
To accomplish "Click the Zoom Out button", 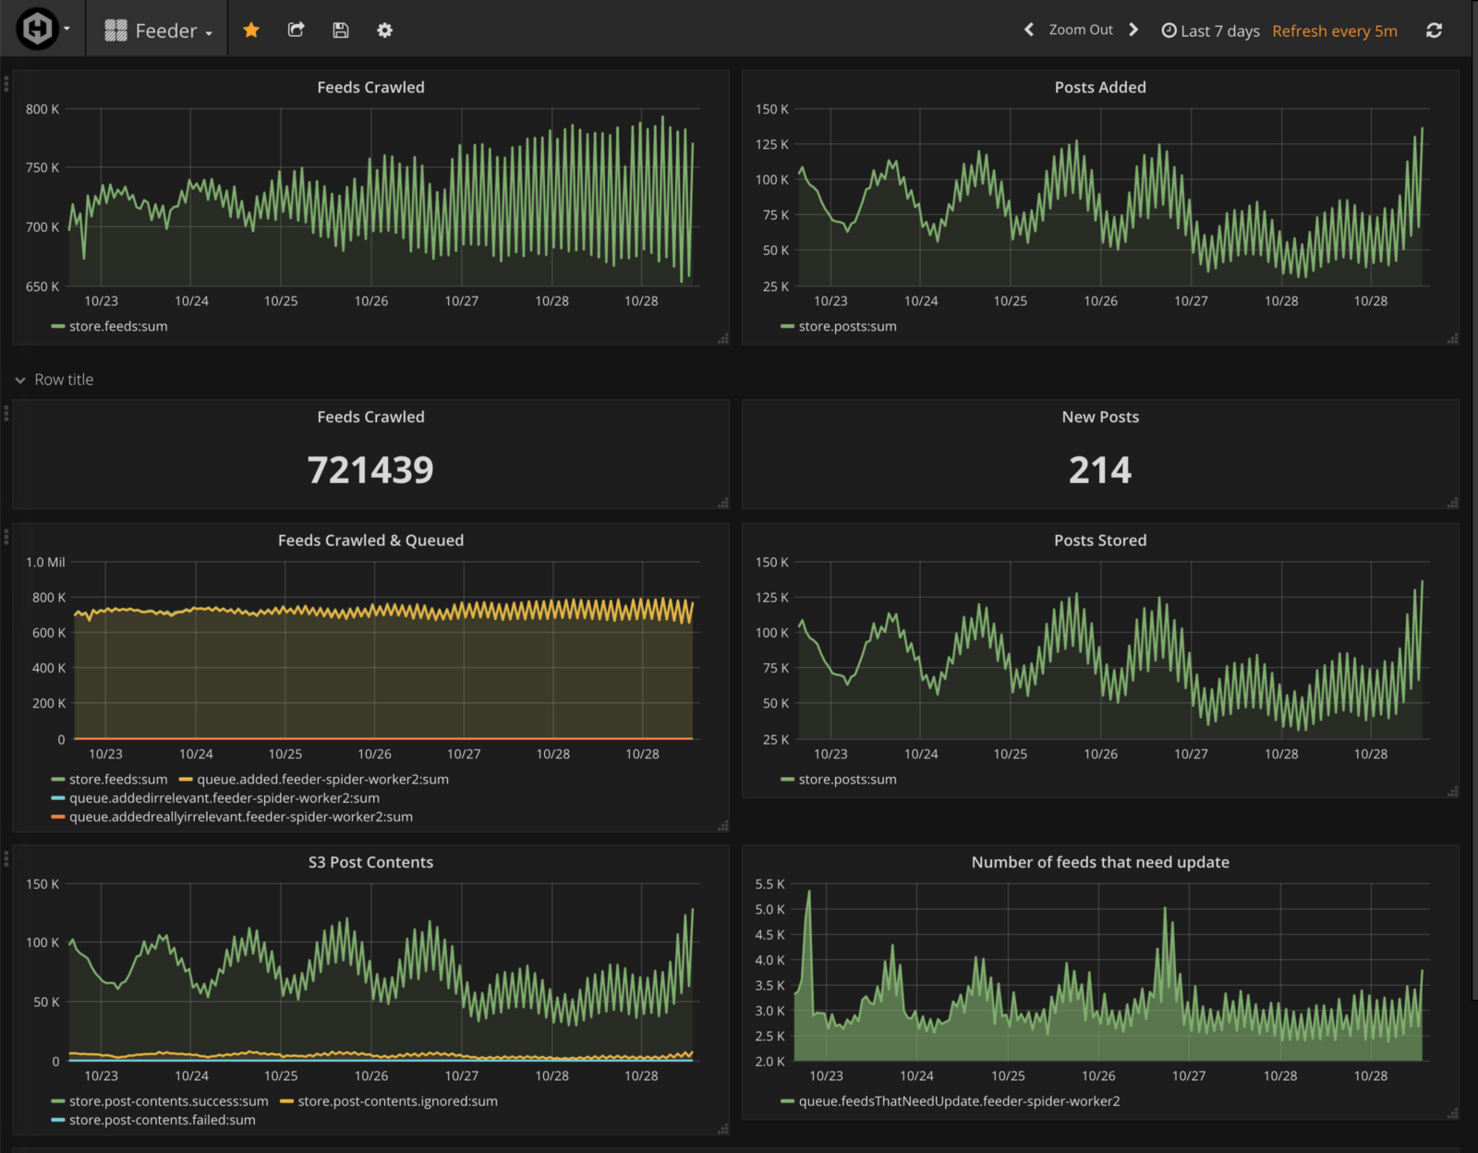I will (1081, 30).
